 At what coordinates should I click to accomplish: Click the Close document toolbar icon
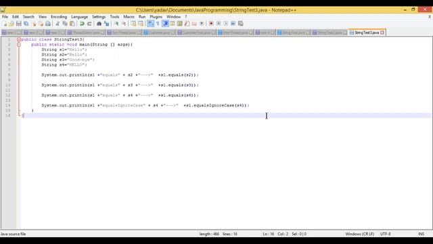pos(34,24)
